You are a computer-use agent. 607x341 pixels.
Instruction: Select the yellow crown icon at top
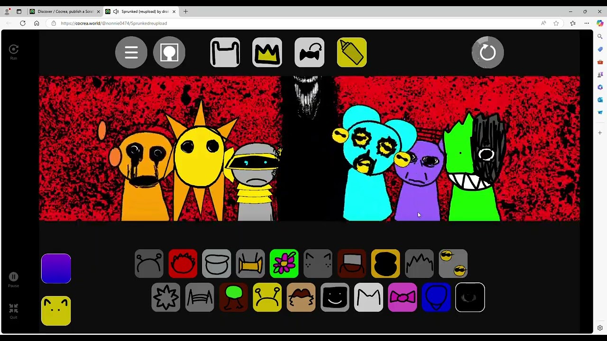pyautogui.click(x=267, y=52)
